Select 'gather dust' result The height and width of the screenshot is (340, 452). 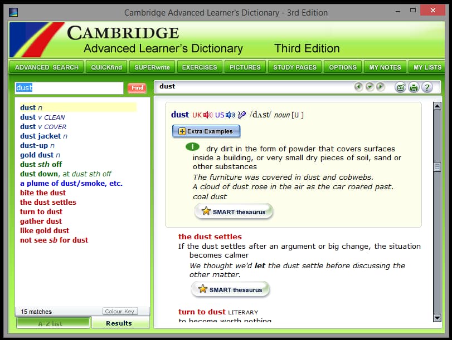click(41, 221)
